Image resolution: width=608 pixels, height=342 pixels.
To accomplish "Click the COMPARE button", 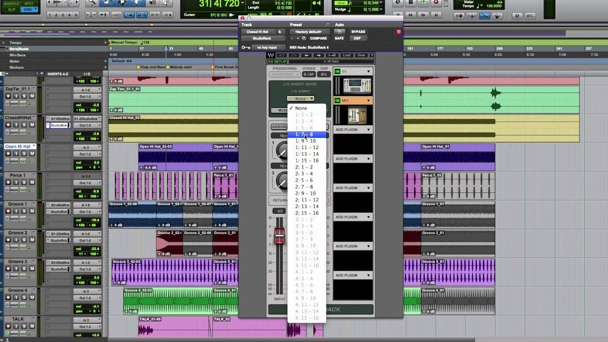I will pyautogui.click(x=318, y=38).
